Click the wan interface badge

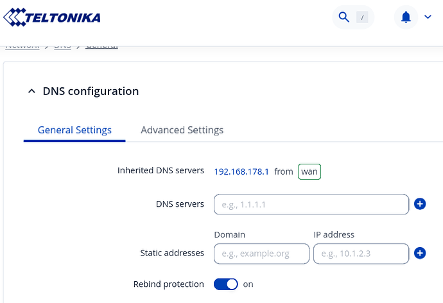(x=309, y=171)
